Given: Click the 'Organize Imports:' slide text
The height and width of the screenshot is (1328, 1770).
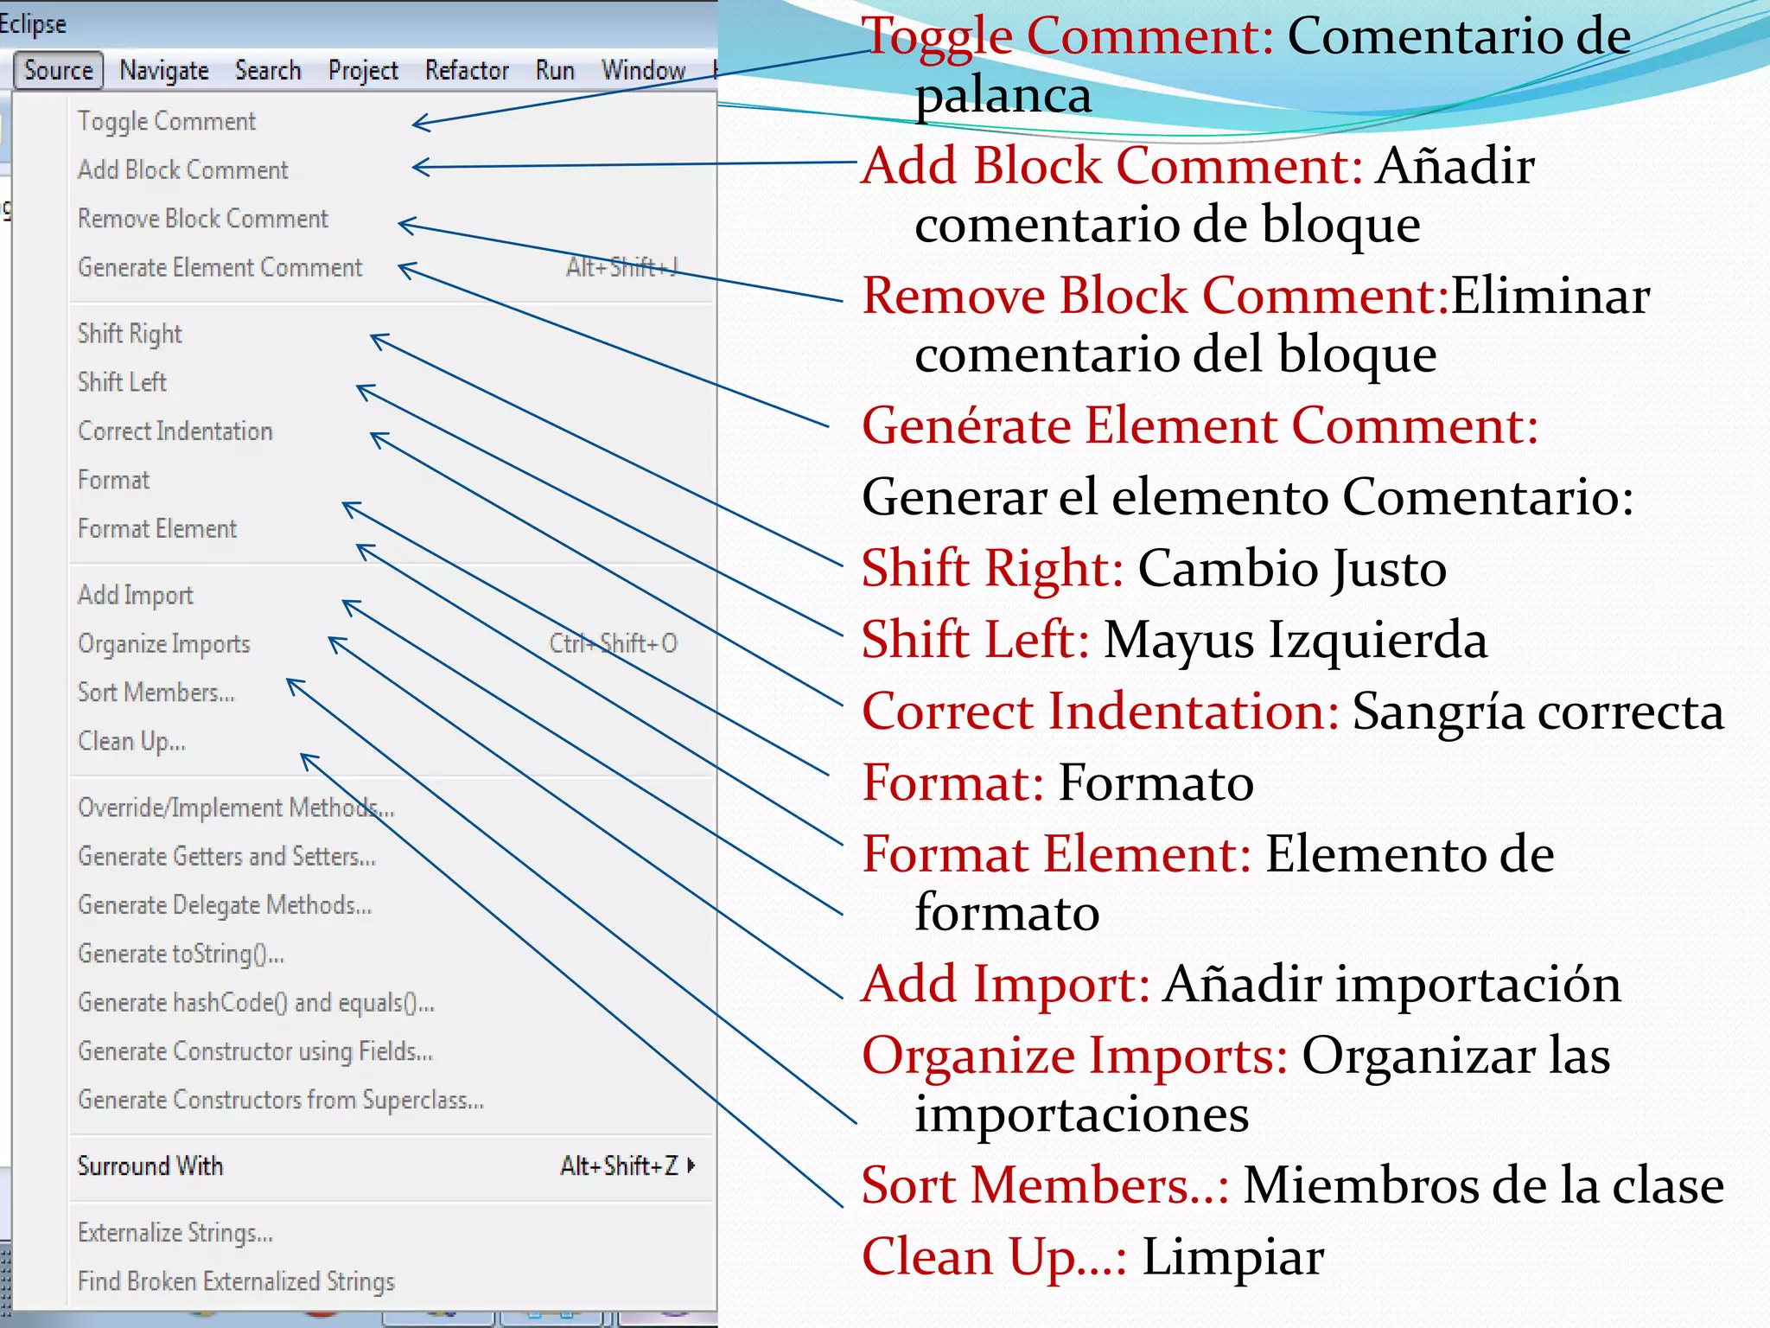Looking at the screenshot, I should coord(1075,1057).
